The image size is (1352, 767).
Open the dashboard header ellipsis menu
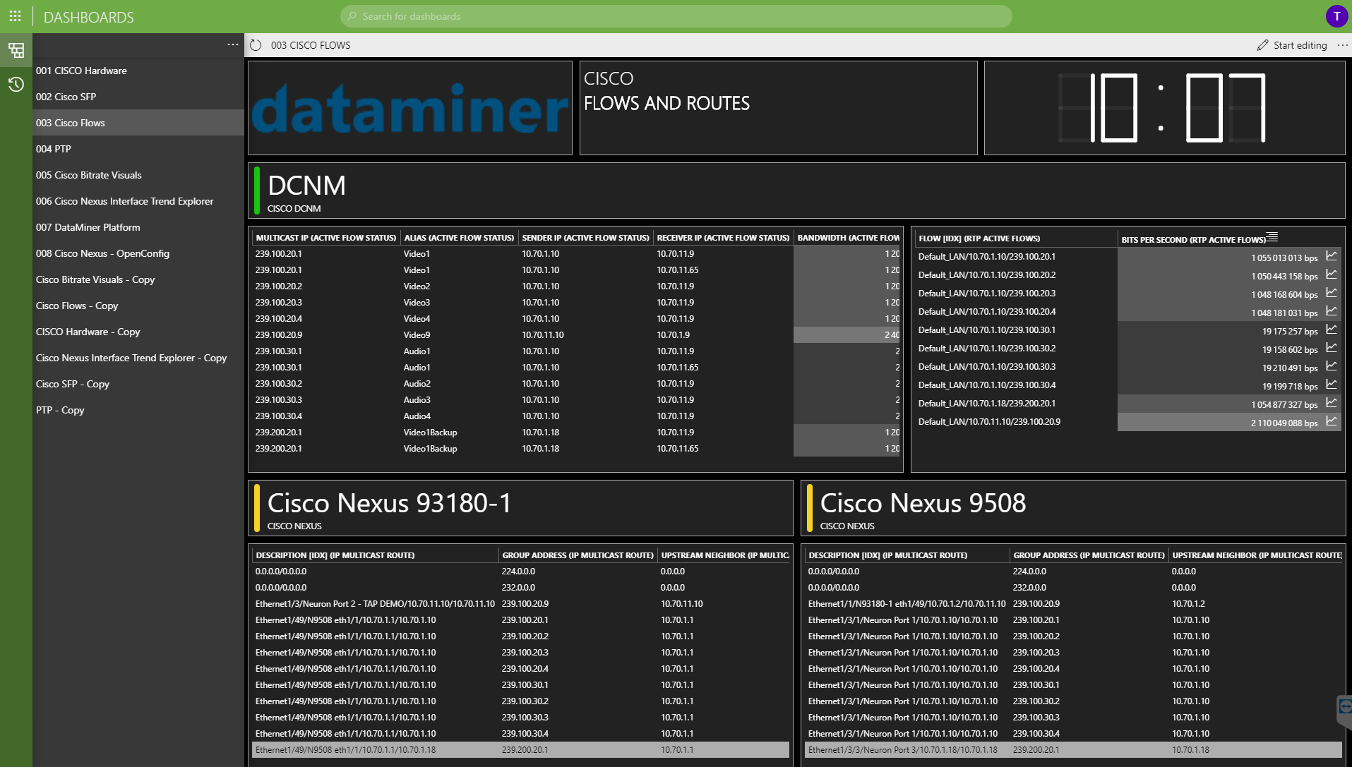1343,45
